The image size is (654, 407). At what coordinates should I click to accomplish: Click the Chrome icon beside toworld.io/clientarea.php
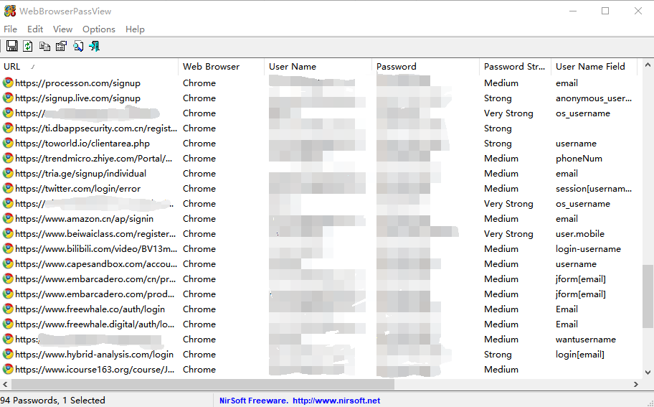coord(8,143)
